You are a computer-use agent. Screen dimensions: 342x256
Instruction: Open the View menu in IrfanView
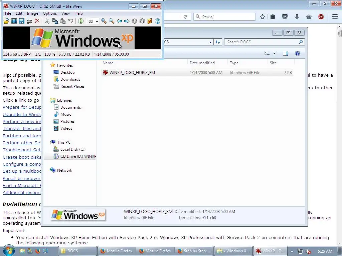(x=65, y=13)
